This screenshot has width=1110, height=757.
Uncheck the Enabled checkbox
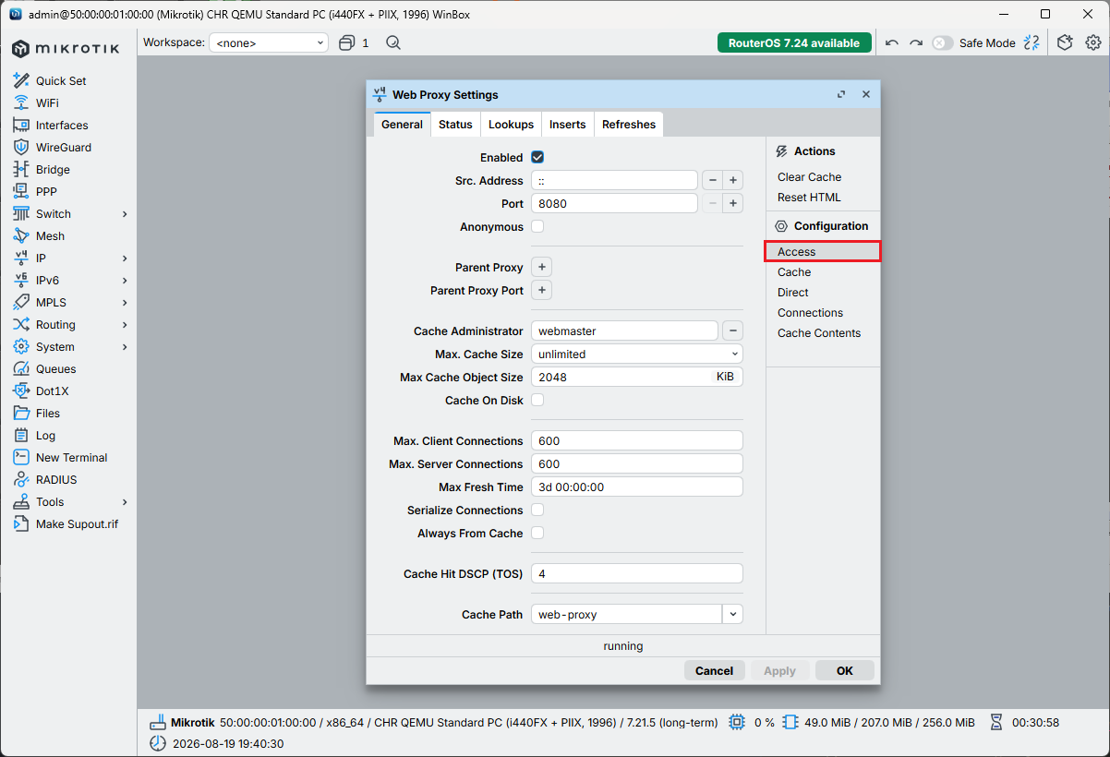tap(537, 158)
